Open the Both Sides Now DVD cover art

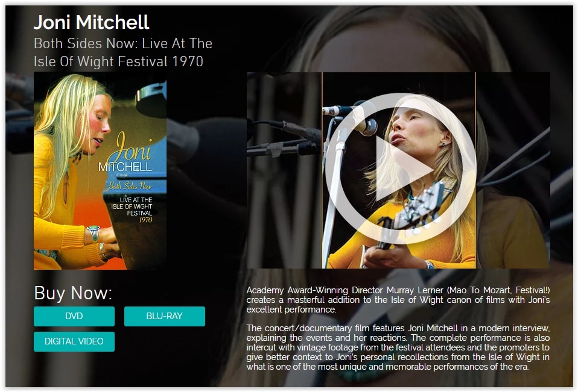(100, 171)
